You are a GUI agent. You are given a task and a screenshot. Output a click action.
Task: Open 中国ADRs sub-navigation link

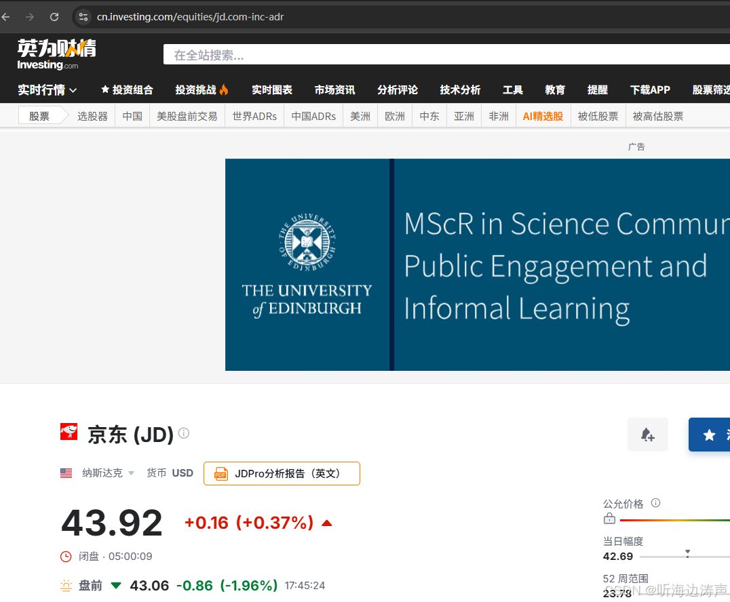[x=314, y=117]
